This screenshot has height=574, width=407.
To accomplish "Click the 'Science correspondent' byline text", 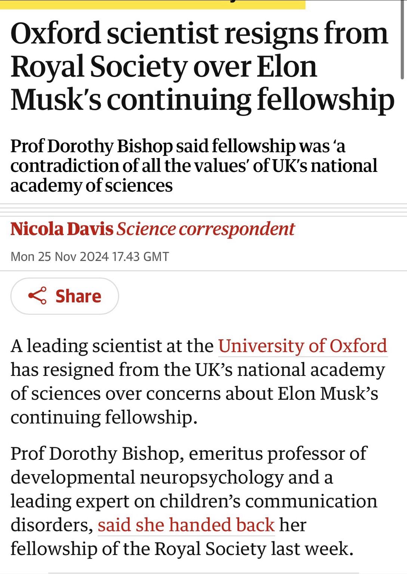I will (206, 229).
